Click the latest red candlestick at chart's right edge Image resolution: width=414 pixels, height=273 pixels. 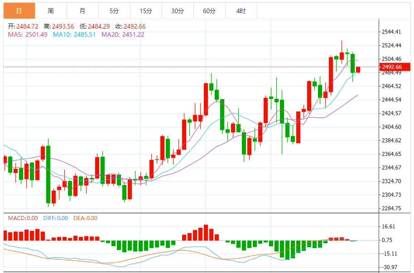click(358, 69)
